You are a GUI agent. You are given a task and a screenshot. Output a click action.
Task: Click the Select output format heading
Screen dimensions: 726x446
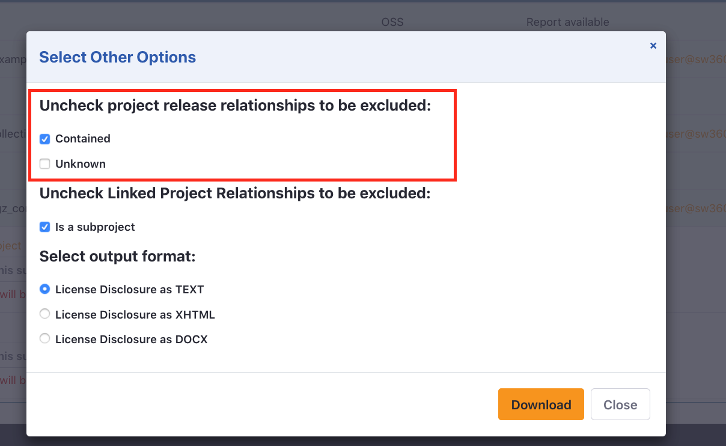117,256
